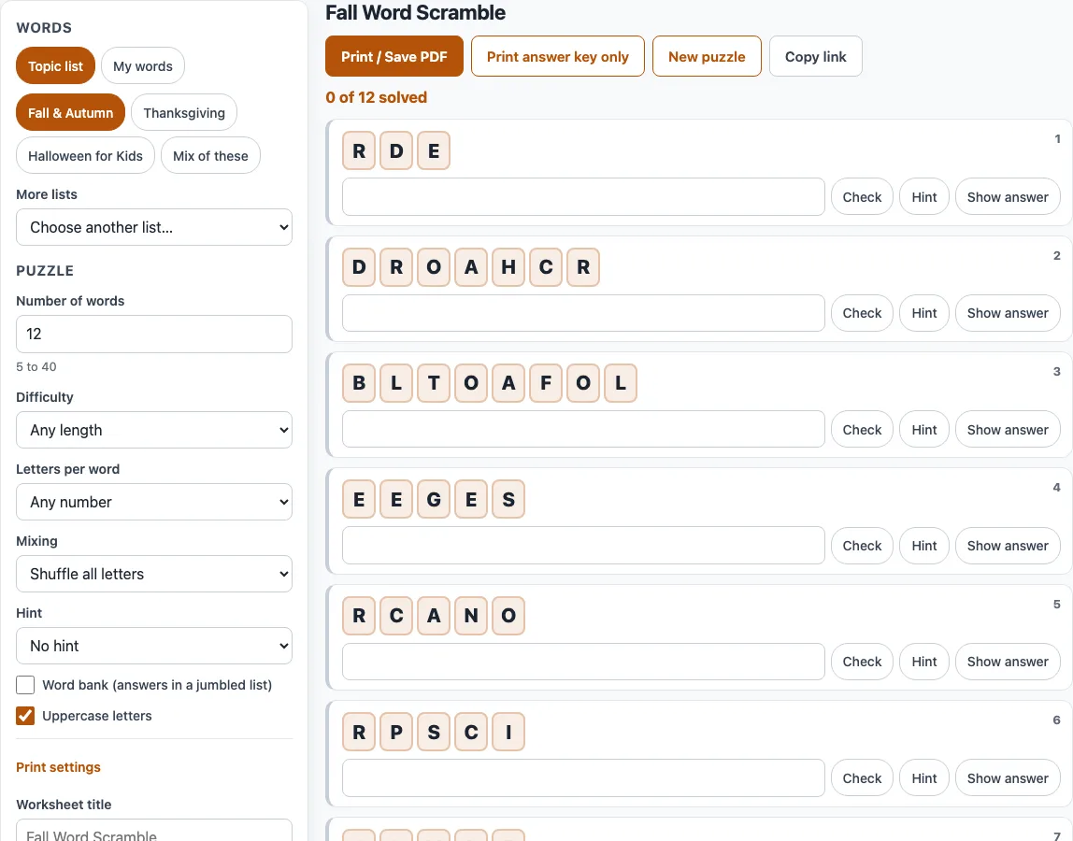Expand the Hint option dropdown
This screenshot has width=1073, height=841.
[154, 646]
